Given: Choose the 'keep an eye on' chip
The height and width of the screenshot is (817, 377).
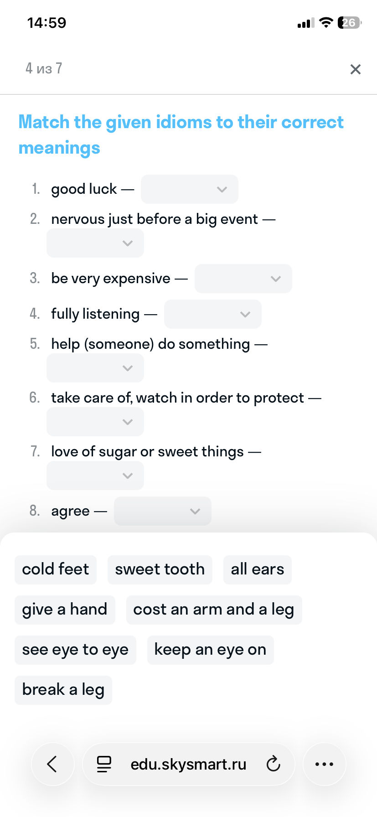Looking at the screenshot, I should [210, 650].
